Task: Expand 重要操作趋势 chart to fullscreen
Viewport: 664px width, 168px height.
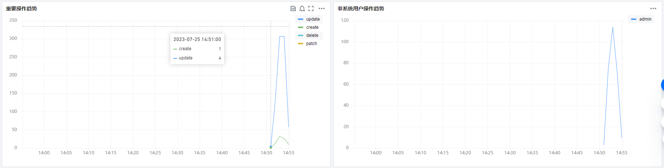Action: point(311,8)
